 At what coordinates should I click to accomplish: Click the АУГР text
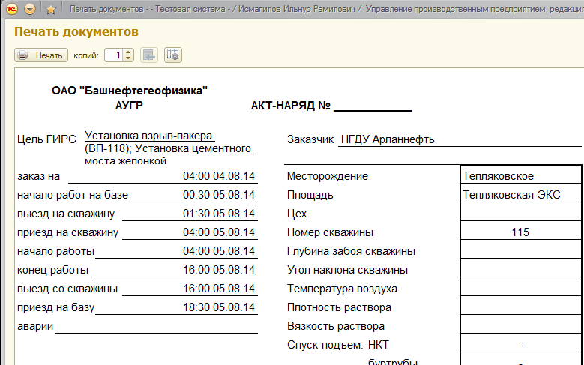129,106
